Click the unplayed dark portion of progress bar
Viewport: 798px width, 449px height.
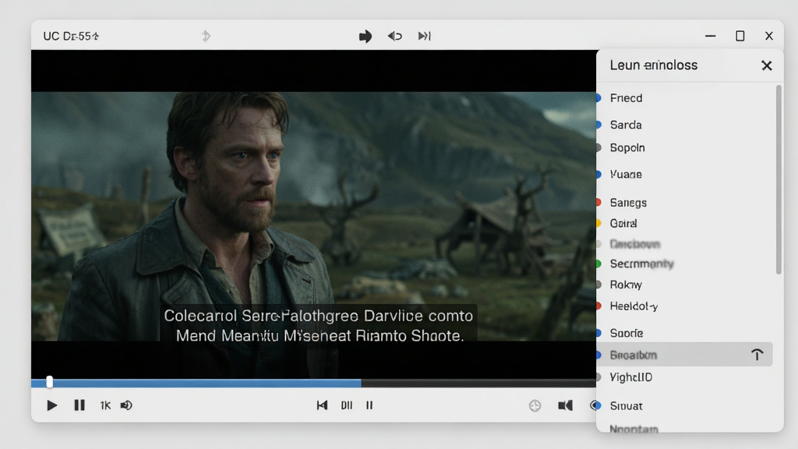tap(478, 383)
